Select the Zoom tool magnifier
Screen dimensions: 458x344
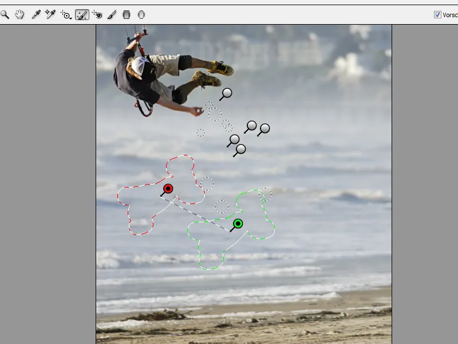tap(5, 14)
